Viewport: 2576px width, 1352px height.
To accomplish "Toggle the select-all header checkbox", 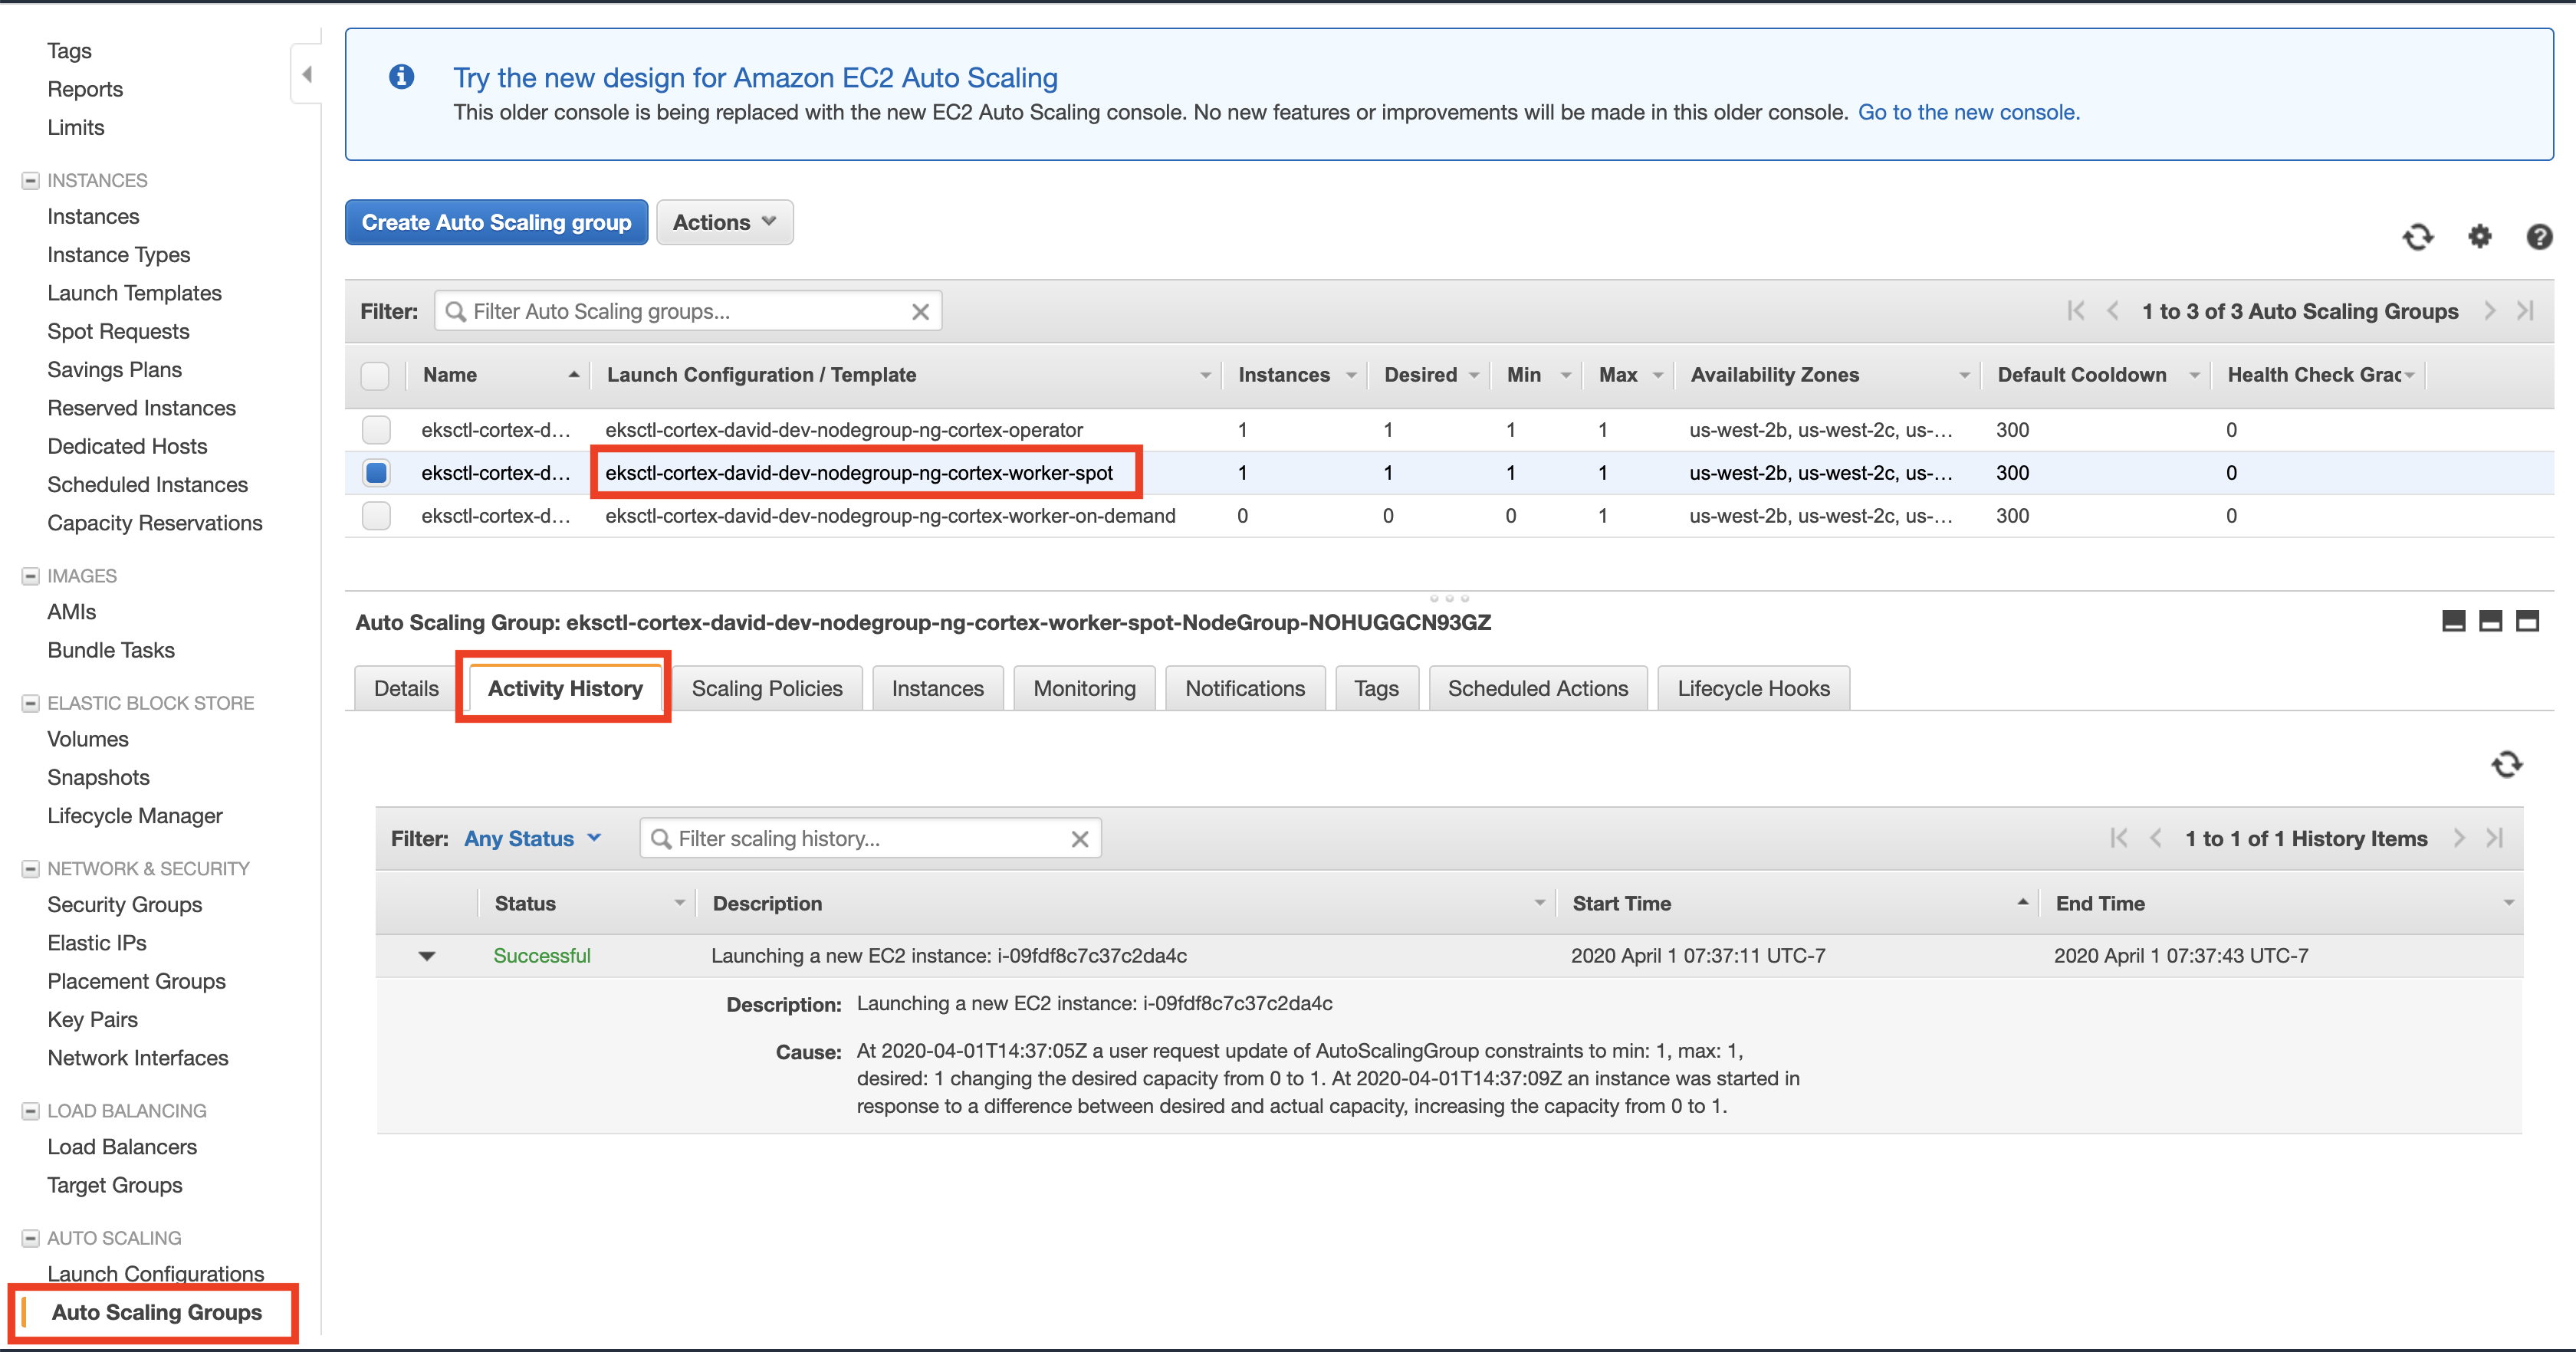I will tap(375, 375).
